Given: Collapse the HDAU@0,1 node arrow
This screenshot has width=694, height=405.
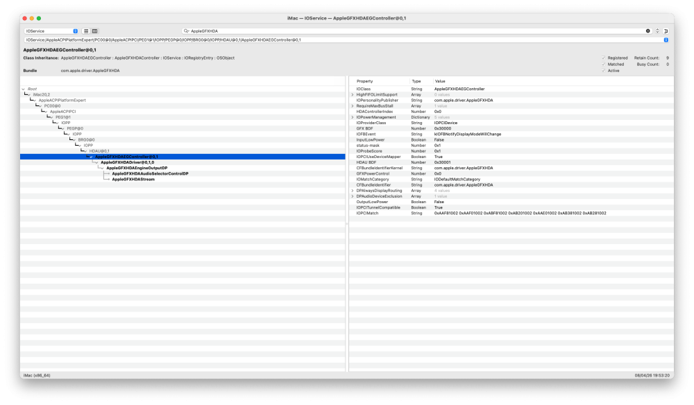Looking at the screenshot, I should [x=86, y=151].
